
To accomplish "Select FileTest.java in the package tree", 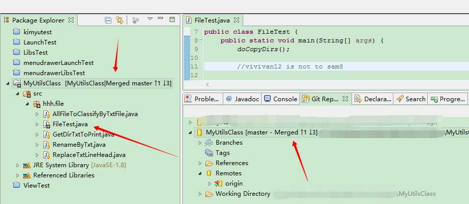I will (70, 124).
